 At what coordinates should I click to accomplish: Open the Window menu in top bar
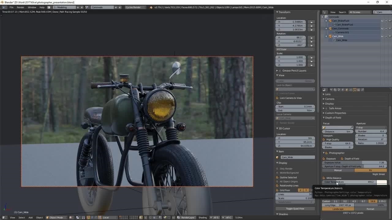(x=32, y=7)
